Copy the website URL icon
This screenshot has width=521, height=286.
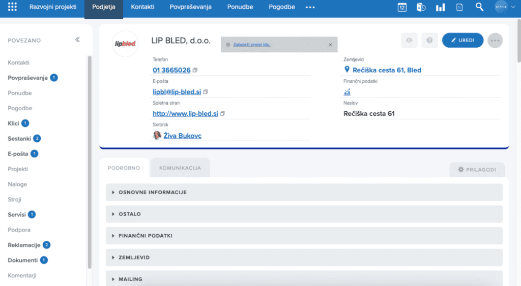tap(222, 113)
